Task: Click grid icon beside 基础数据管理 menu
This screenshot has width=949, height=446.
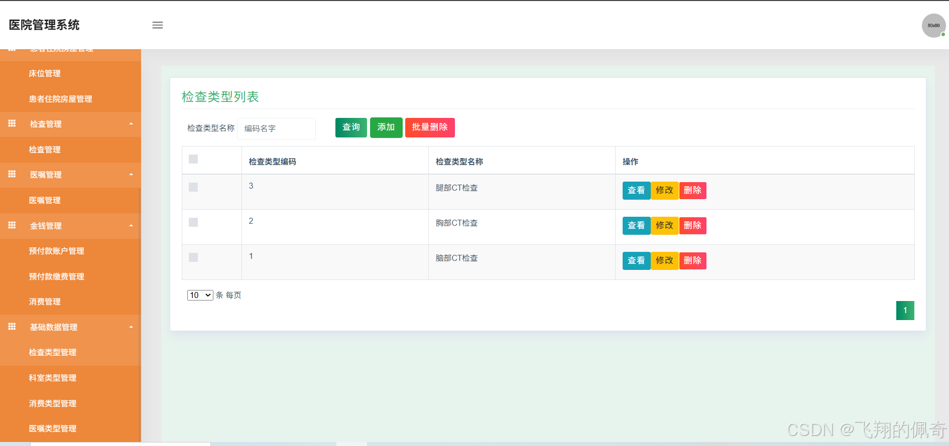Action: tap(12, 327)
